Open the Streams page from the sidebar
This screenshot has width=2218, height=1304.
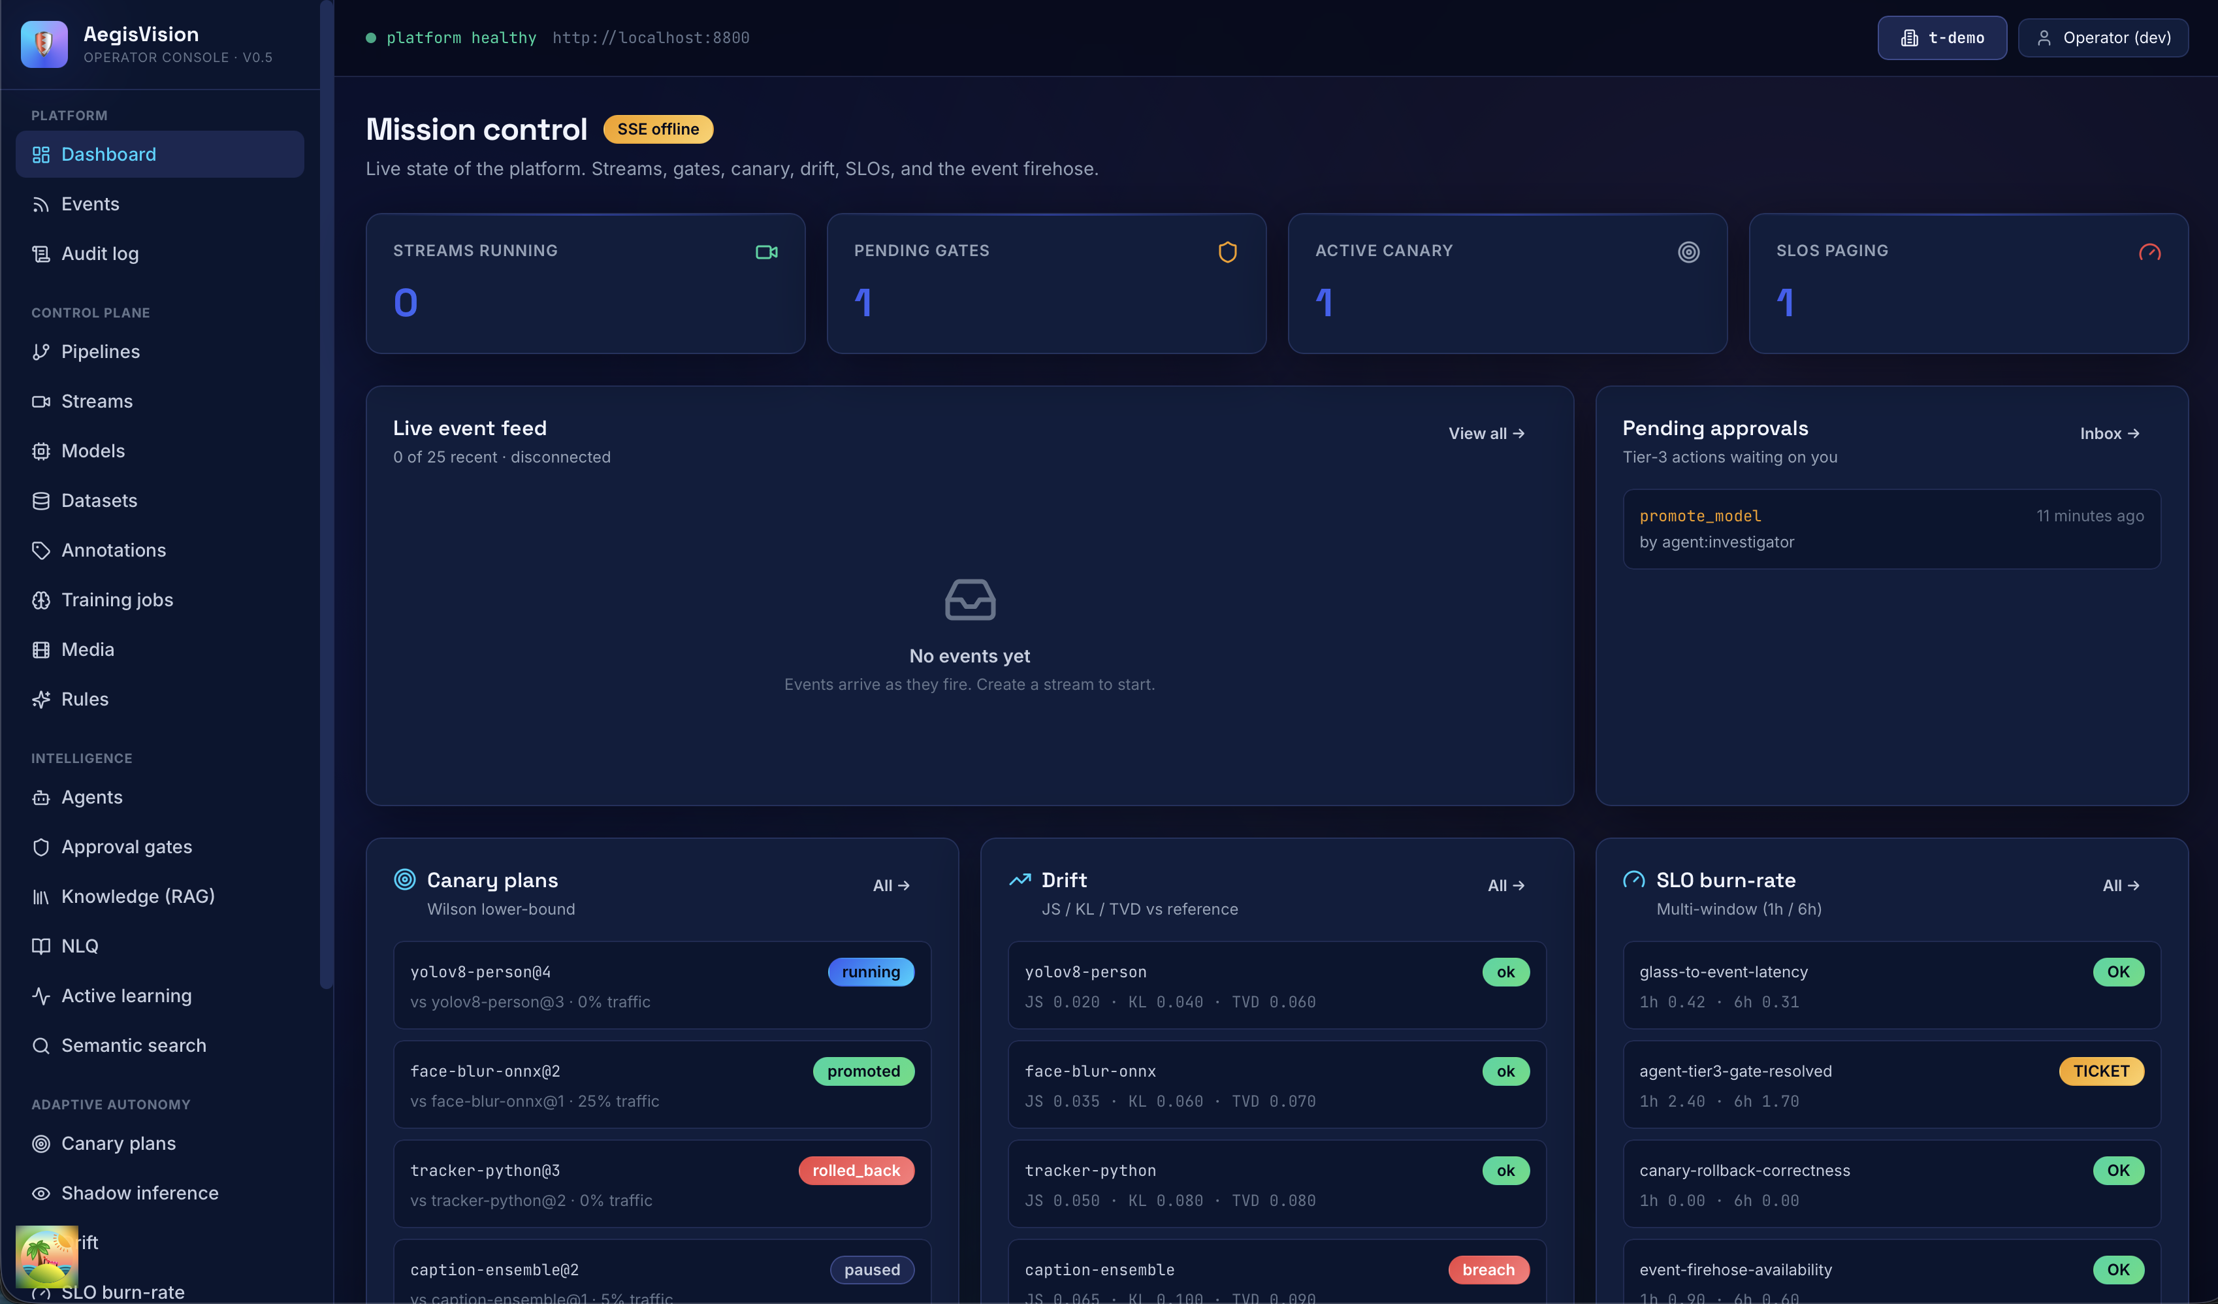[x=159, y=402]
